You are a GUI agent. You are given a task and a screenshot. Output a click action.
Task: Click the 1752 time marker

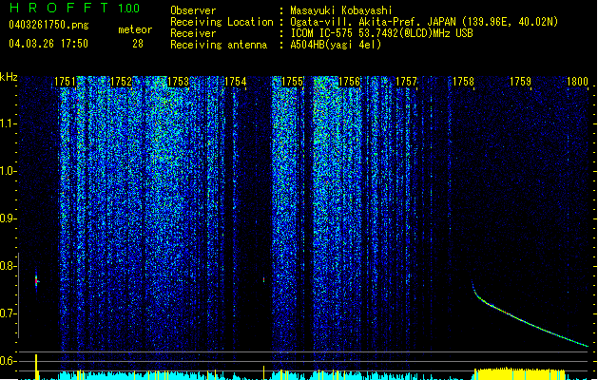coord(122,82)
